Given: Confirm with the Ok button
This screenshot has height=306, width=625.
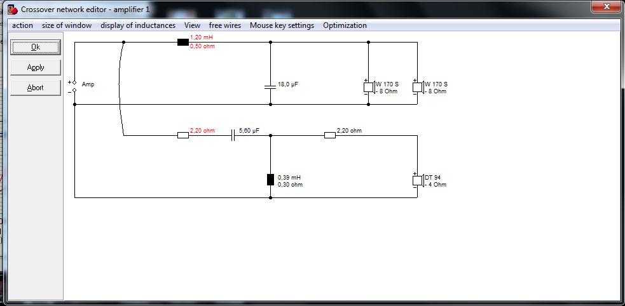Looking at the screenshot, I should click(x=36, y=47).
